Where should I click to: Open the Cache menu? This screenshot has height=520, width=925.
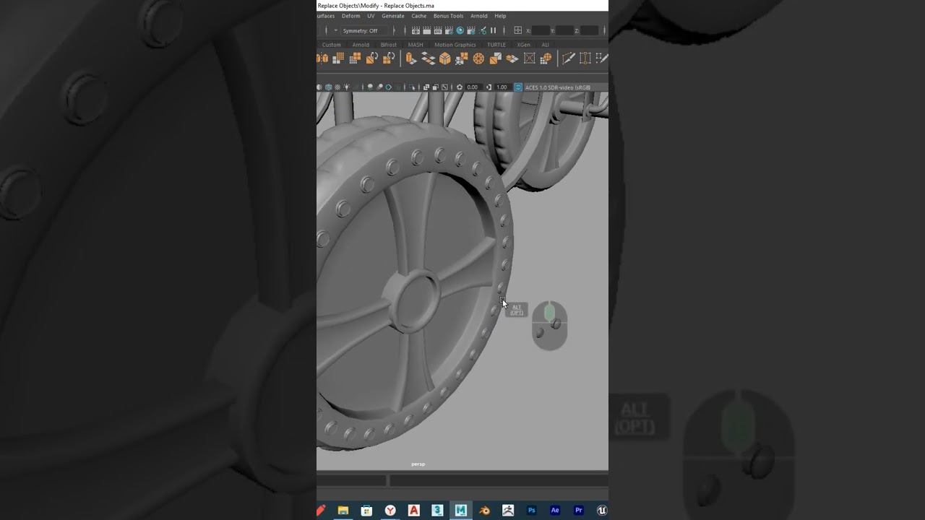point(419,16)
